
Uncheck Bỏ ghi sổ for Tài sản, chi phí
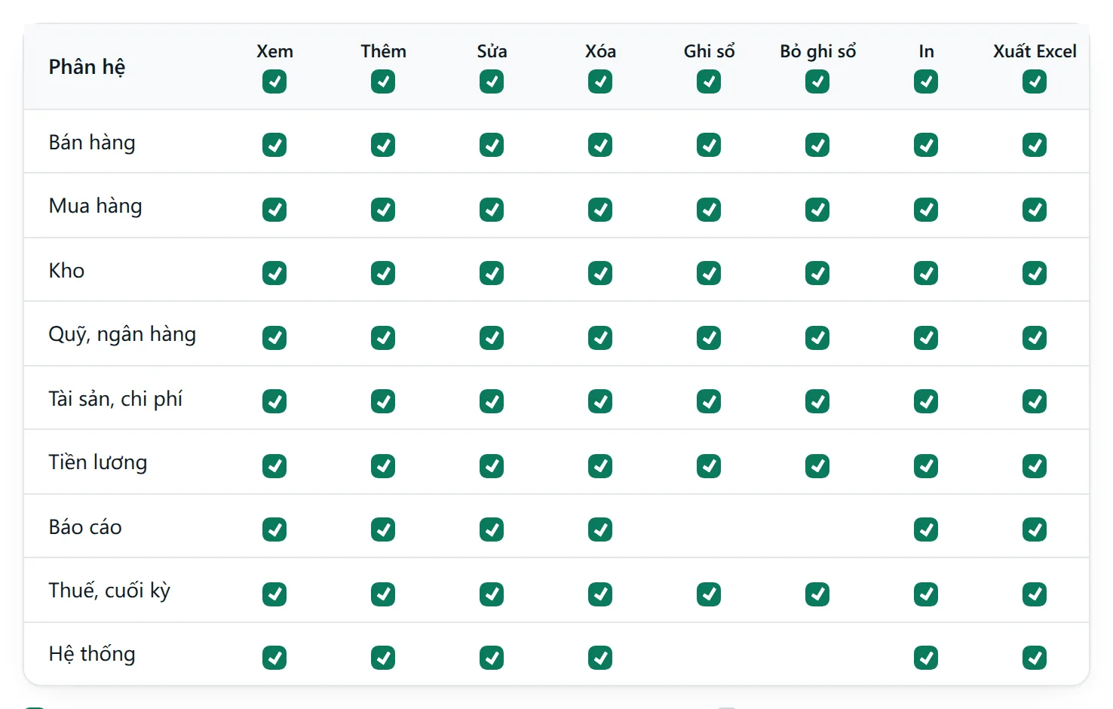click(817, 401)
